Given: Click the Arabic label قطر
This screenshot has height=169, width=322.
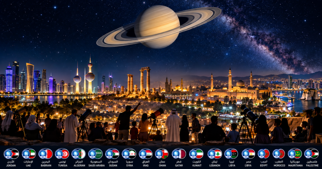Looking at the screenshot, I should coord(179,162).
